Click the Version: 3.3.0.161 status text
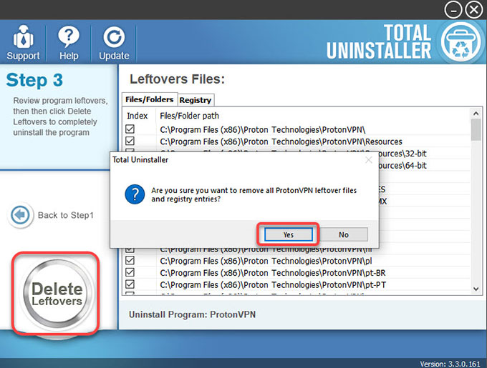This screenshot has width=487, height=368. click(450, 364)
